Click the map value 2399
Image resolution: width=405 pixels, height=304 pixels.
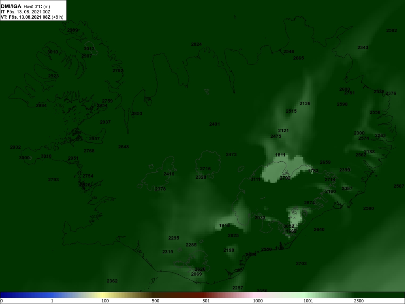345,170
